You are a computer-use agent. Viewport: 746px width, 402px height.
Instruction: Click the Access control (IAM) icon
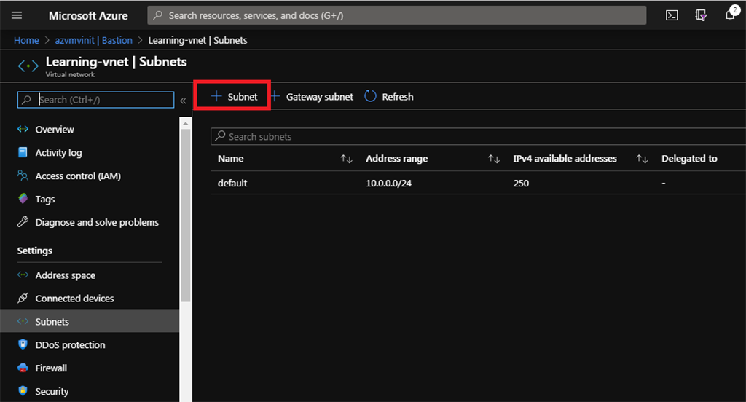[x=23, y=176]
